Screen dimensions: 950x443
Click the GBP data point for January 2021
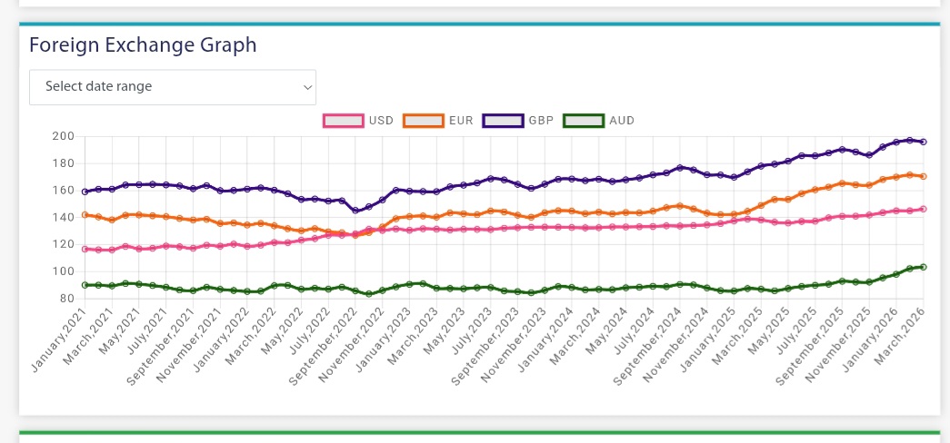click(85, 192)
